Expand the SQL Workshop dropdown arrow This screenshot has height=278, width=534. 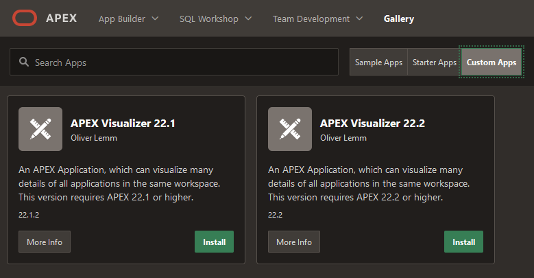coord(248,19)
